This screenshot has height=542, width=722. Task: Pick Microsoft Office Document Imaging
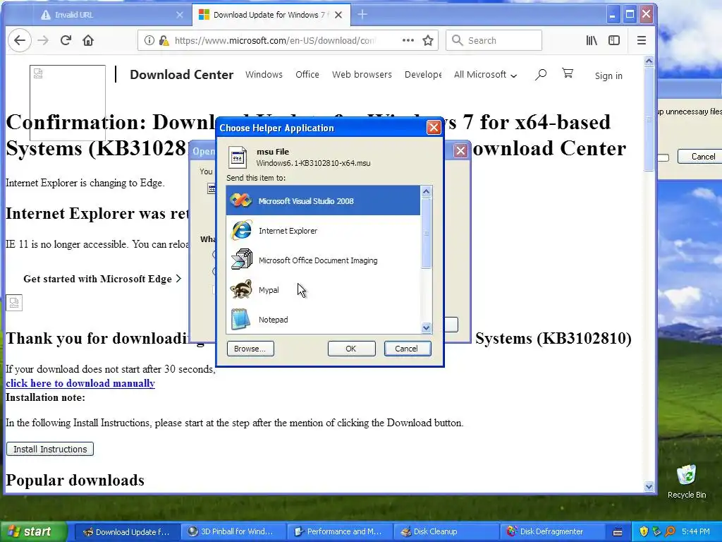(x=323, y=260)
